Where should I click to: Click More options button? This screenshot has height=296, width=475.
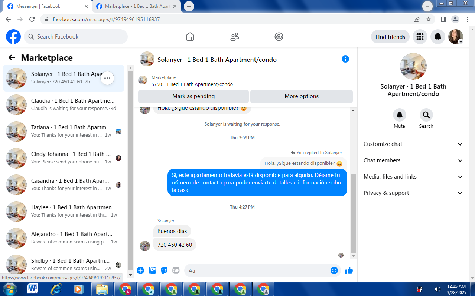(302, 96)
